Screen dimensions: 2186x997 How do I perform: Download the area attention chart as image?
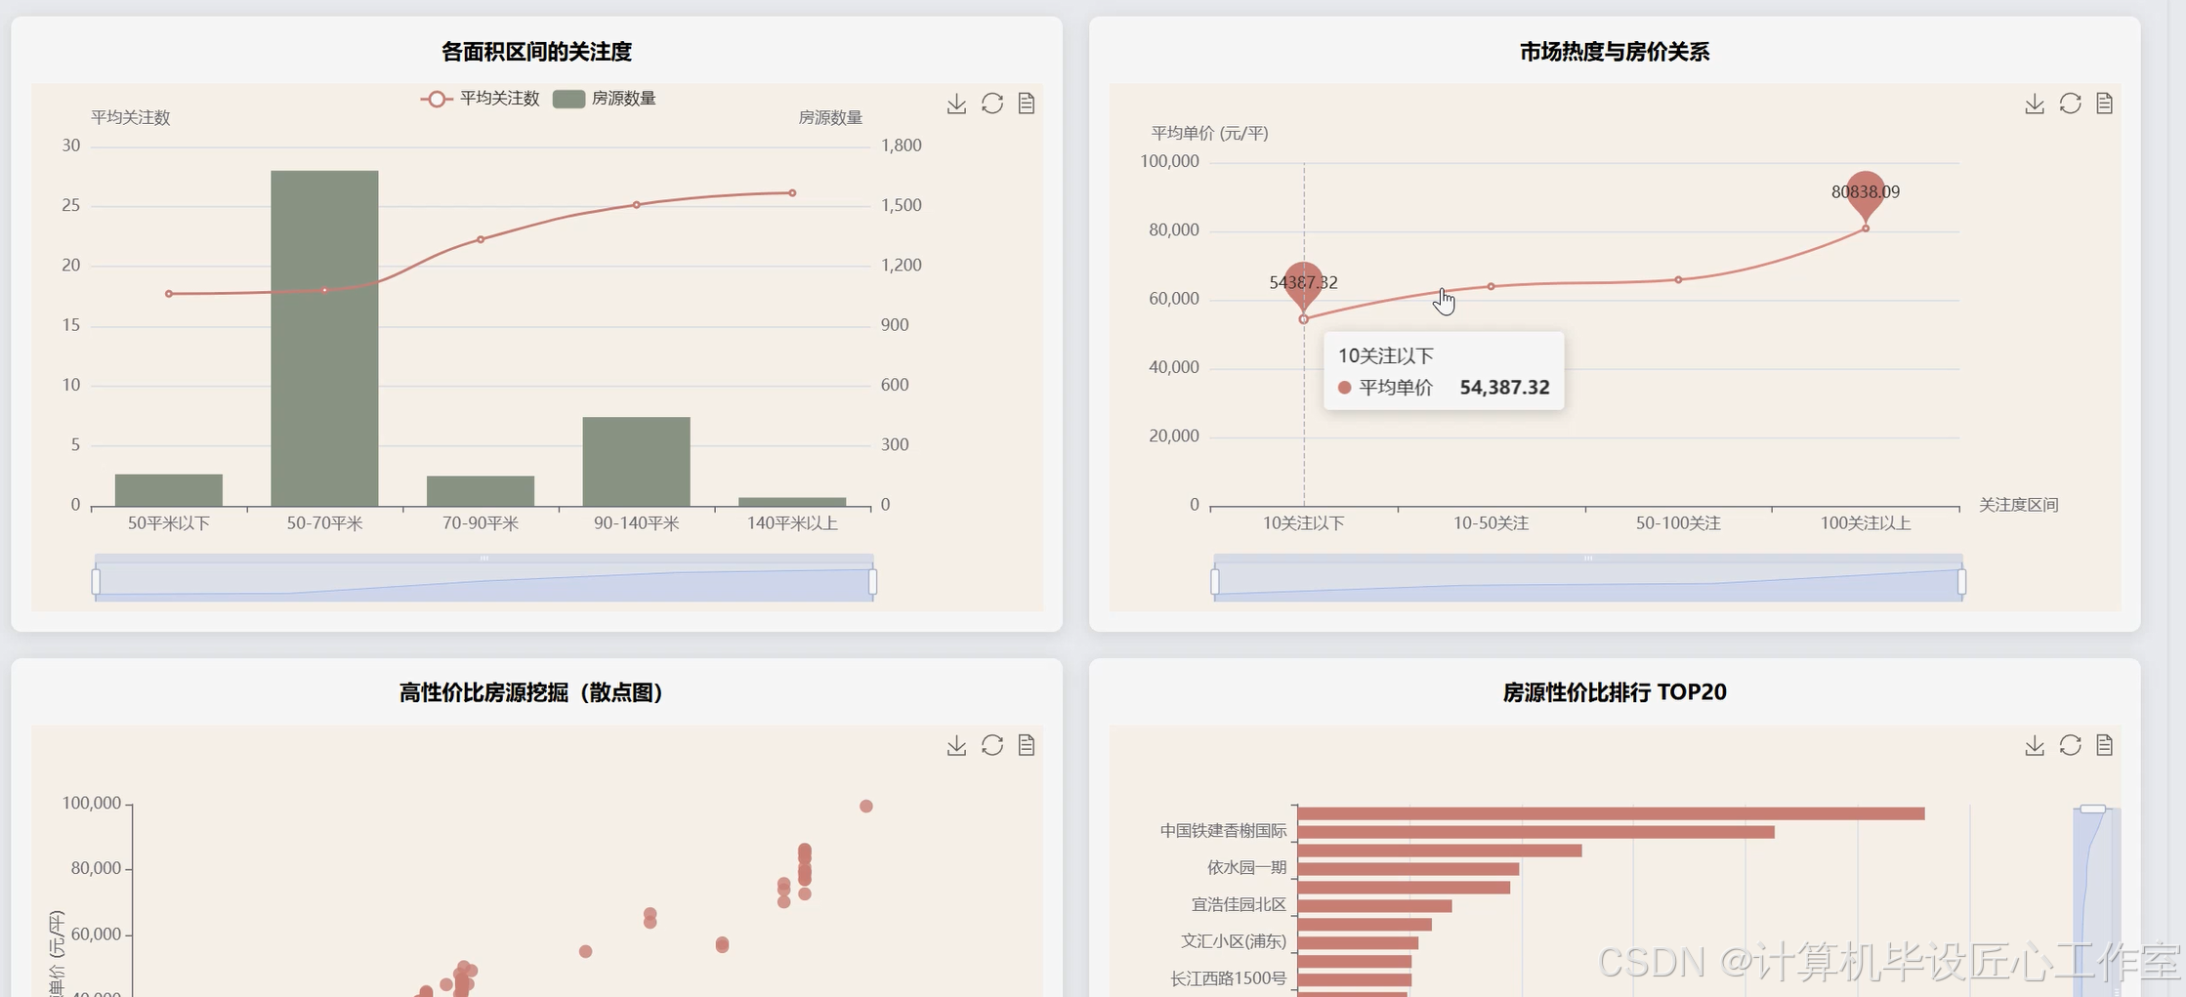[x=956, y=104]
